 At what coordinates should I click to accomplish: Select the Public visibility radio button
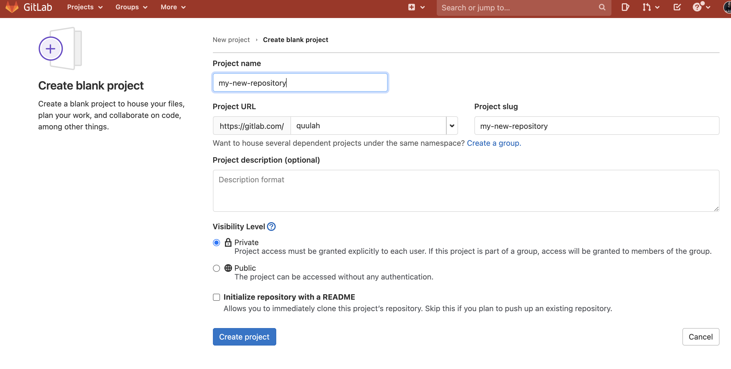click(216, 268)
